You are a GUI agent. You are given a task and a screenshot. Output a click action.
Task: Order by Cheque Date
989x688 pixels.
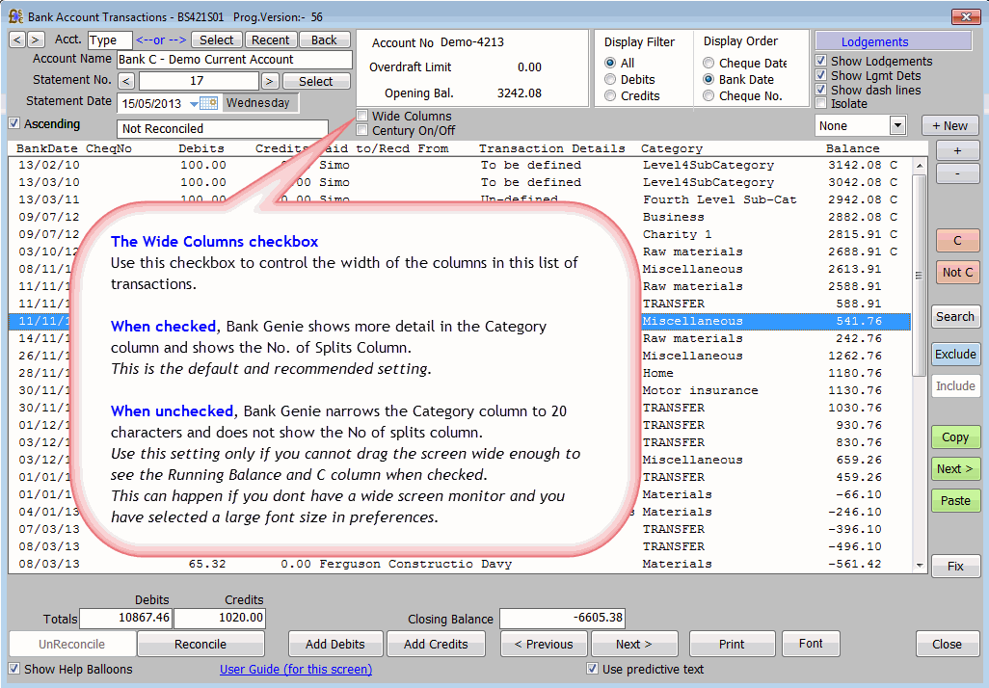[708, 63]
